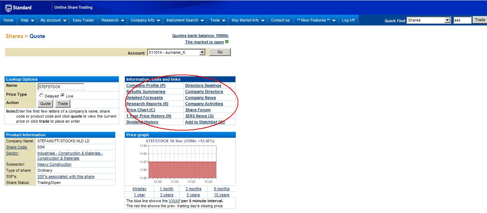
Task: Click the VWAP link below the graph
Action: tap(174, 201)
